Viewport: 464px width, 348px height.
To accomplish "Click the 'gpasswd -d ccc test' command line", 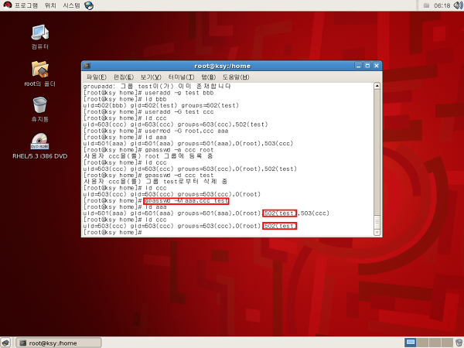I will point(148,176).
